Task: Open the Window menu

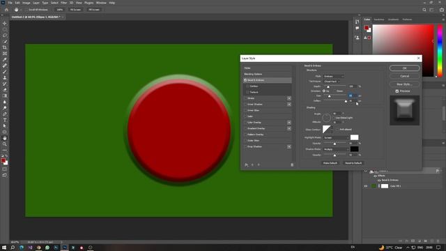Action: [x=101, y=3]
